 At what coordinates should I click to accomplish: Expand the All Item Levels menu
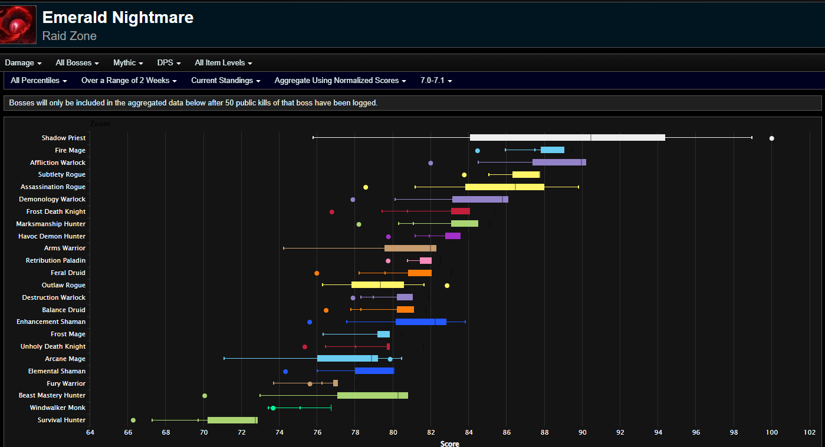pyautogui.click(x=223, y=63)
